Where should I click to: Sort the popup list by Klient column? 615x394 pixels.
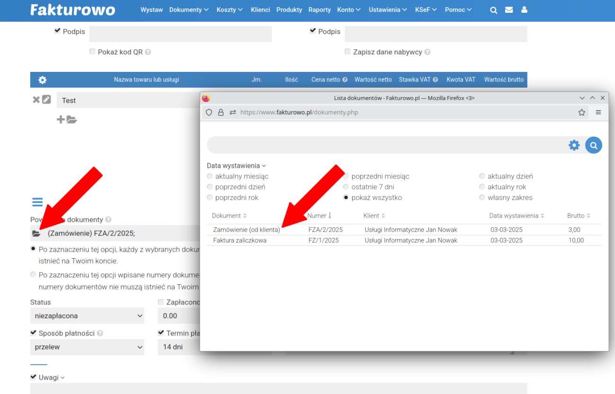pos(373,216)
